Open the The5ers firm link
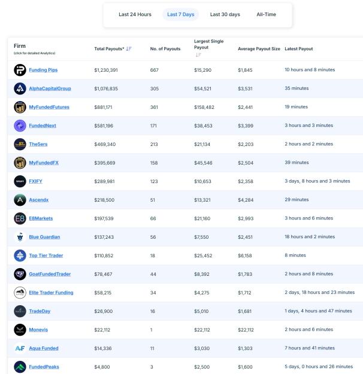363x374 pixels. [38, 144]
